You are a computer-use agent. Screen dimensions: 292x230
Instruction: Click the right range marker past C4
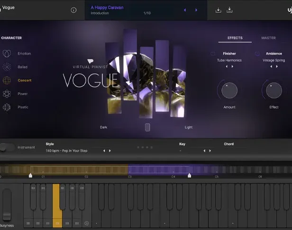pos(190,175)
